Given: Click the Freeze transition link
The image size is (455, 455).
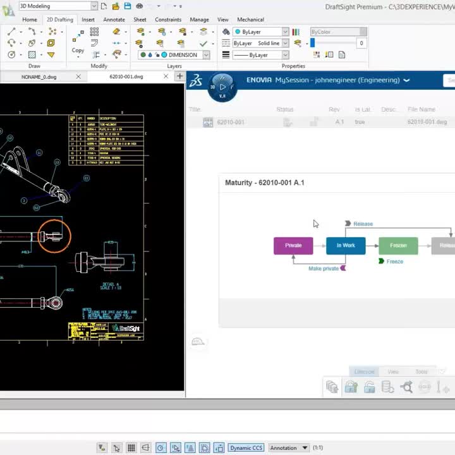Looking at the screenshot, I should 394,262.
